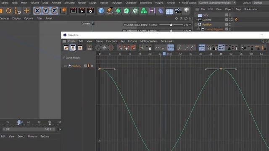Screen dimensions: 269x151
Task: Add a Light object bulb icon
Action: click(x=186, y=10)
